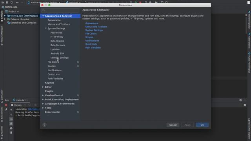Viewport: 251px width, 141px height.
Task: Open the Project view dropdown
Action: click(12, 11)
